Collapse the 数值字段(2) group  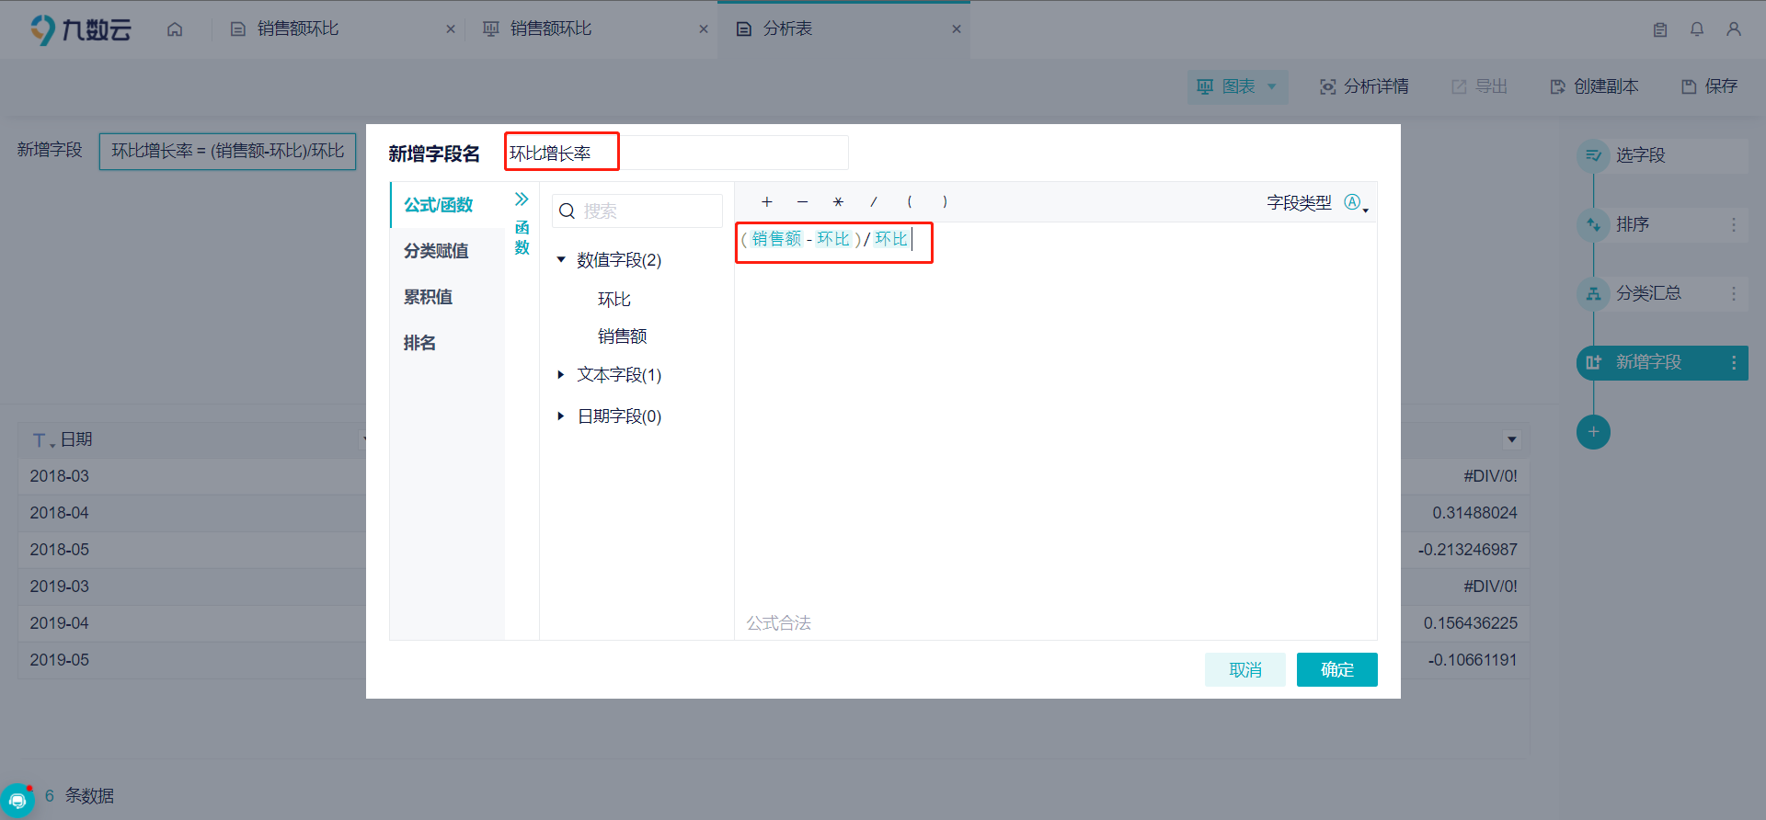click(561, 260)
